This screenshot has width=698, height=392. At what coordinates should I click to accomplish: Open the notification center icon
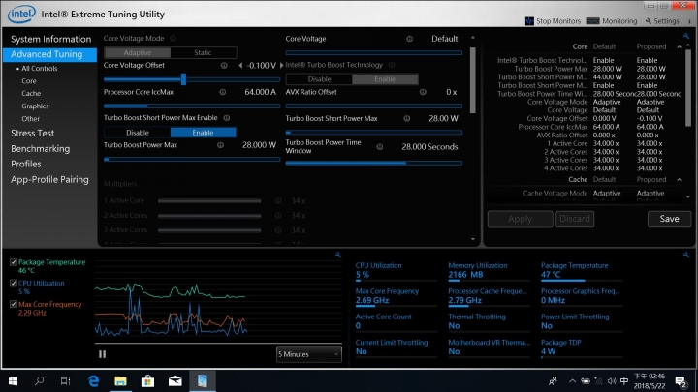pyautogui.click(x=680, y=381)
